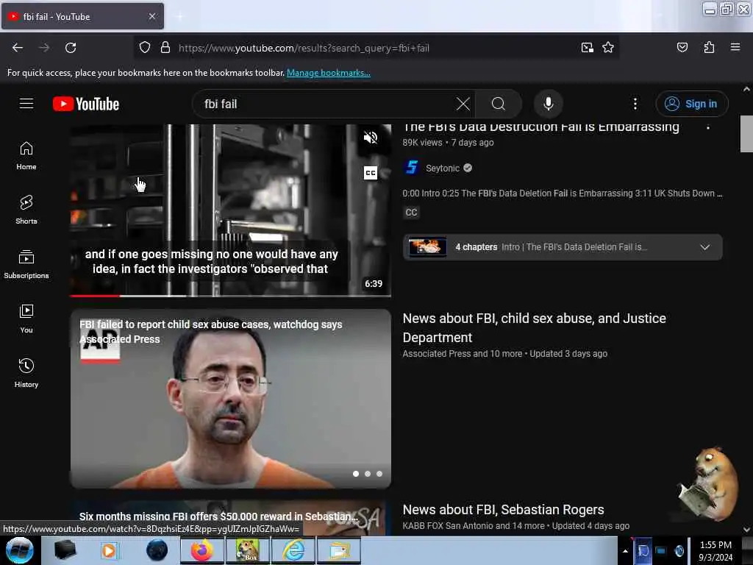This screenshot has height=565, width=753.
Task: Open You section in sidebar
Action: tap(26, 319)
